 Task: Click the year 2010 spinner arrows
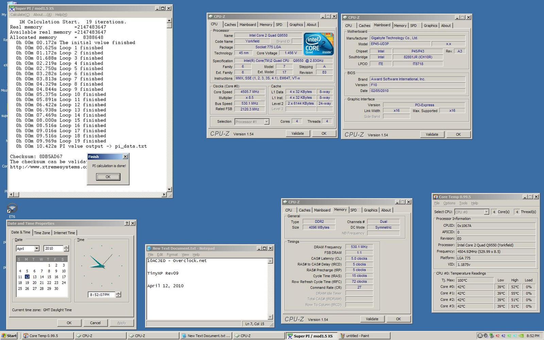click(x=66, y=249)
